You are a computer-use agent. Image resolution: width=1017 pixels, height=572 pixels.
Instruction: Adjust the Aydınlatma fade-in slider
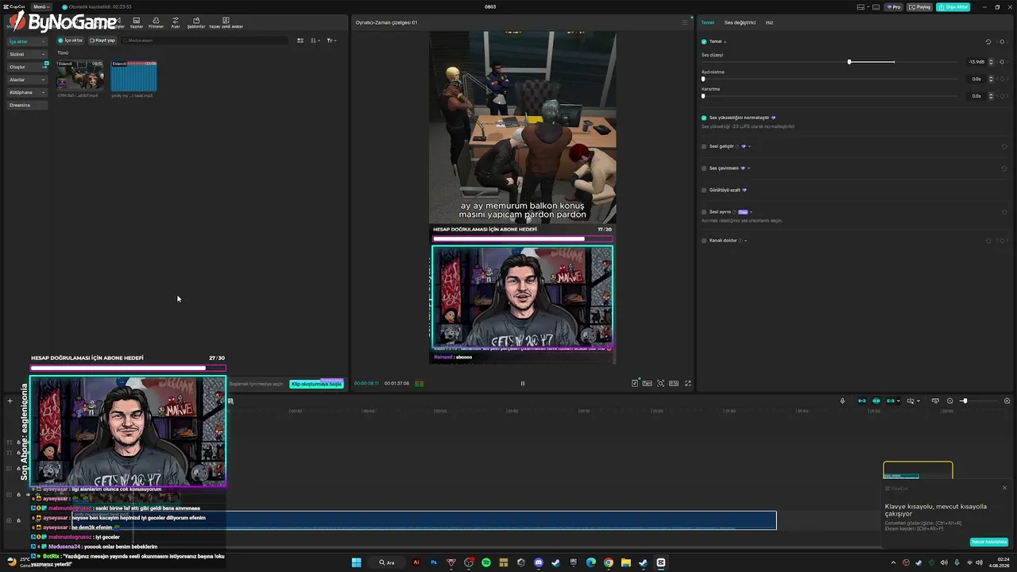pos(703,79)
